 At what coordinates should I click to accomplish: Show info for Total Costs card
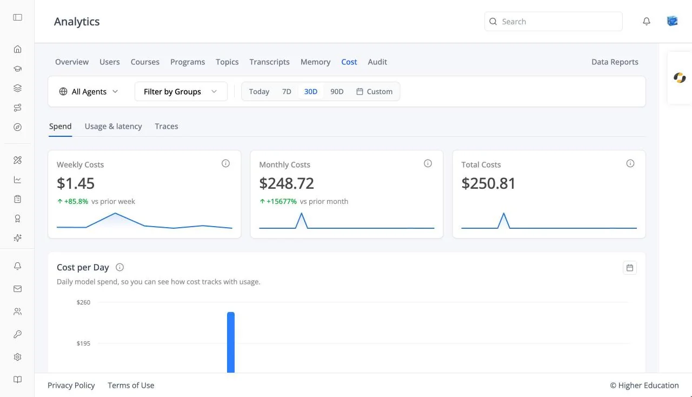(630, 163)
